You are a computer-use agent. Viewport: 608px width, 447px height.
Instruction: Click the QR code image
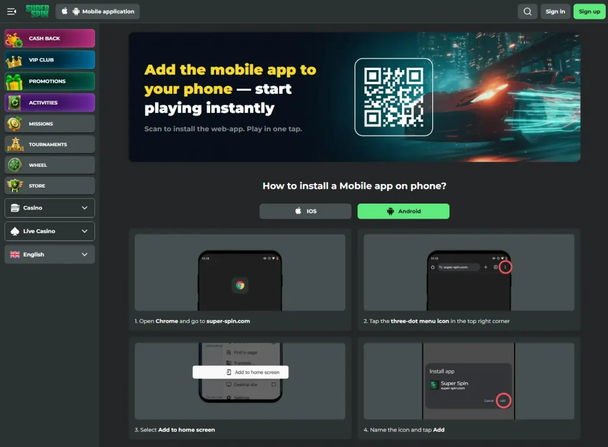point(394,97)
